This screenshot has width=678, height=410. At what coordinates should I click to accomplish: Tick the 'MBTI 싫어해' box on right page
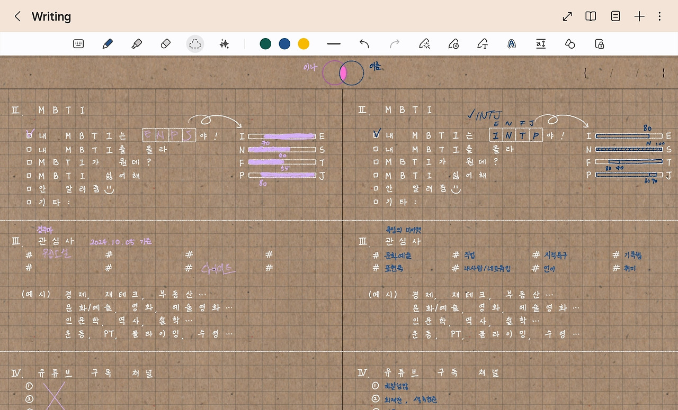point(376,176)
